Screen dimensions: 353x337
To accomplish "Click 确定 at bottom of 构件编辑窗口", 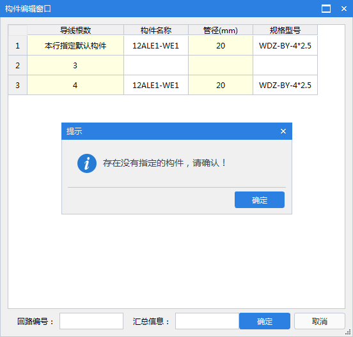I will (x=265, y=321).
